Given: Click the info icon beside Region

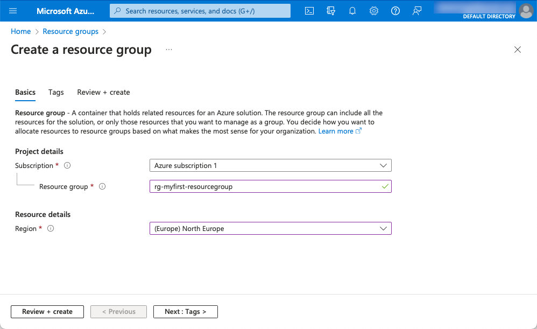Looking at the screenshot, I should tap(51, 229).
